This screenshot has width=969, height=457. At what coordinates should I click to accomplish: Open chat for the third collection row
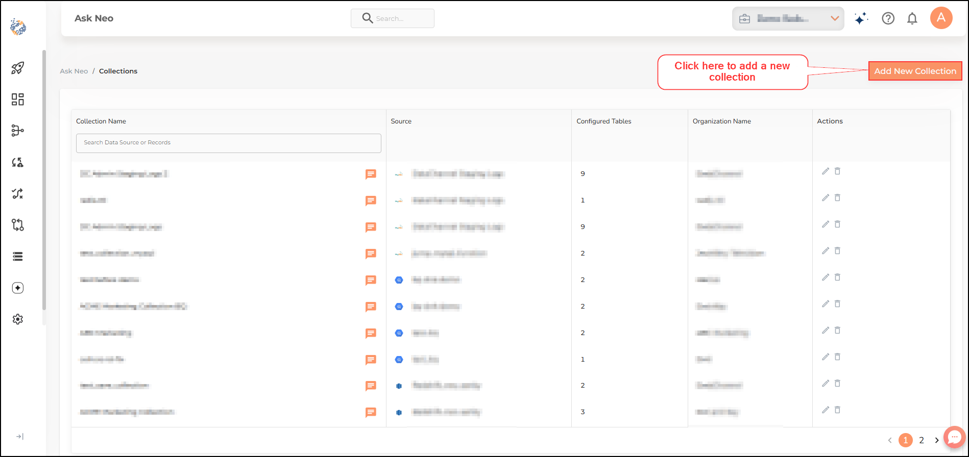(x=371, y=227)
